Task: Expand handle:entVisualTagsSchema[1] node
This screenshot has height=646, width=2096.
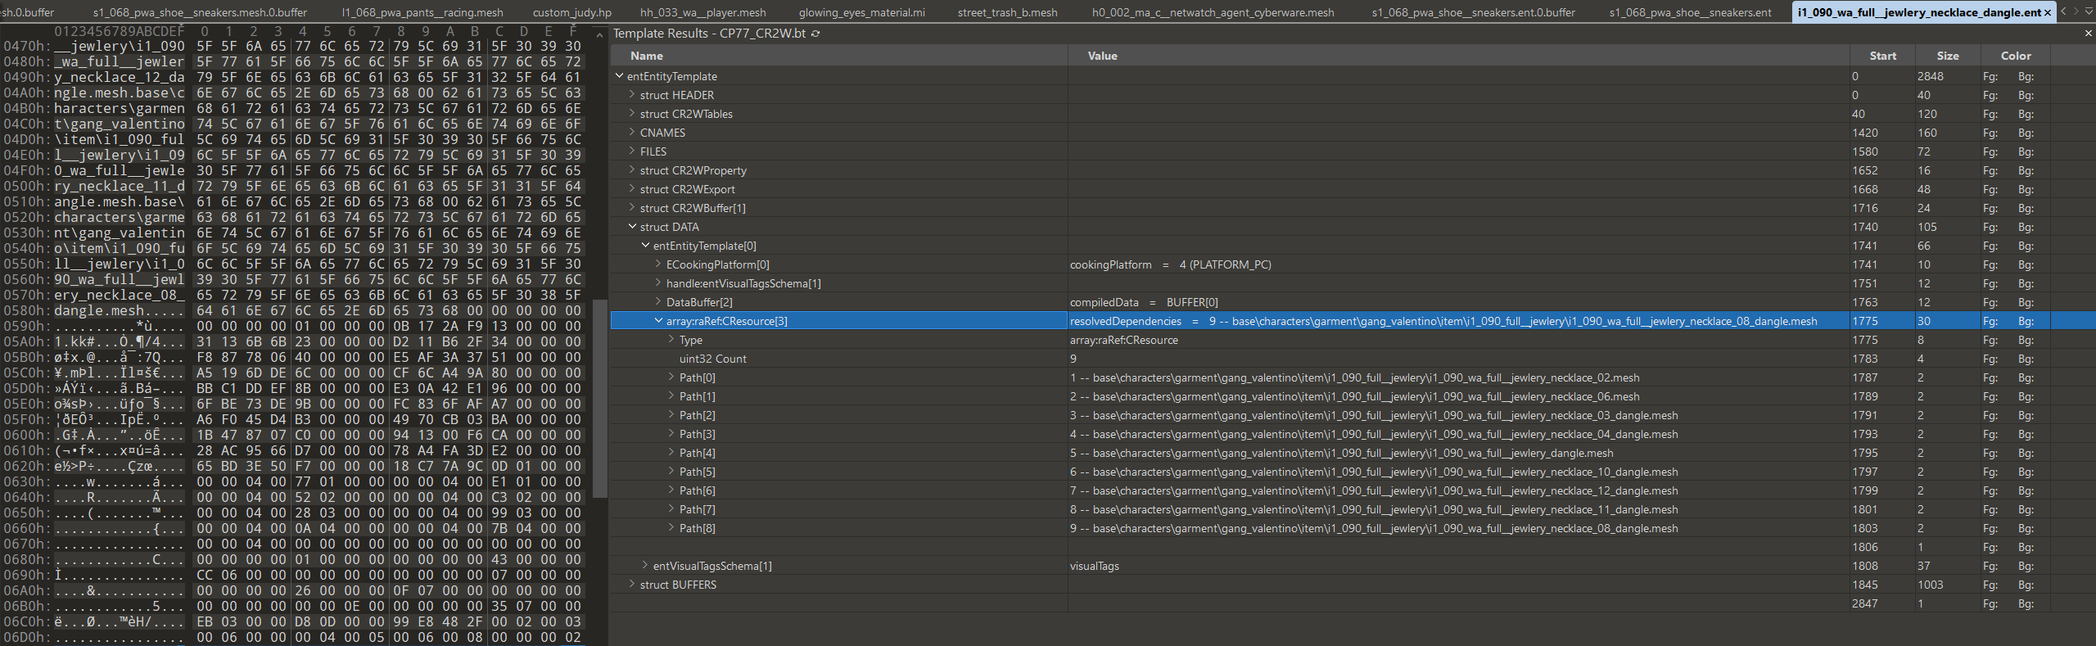Action: point(658,283)
